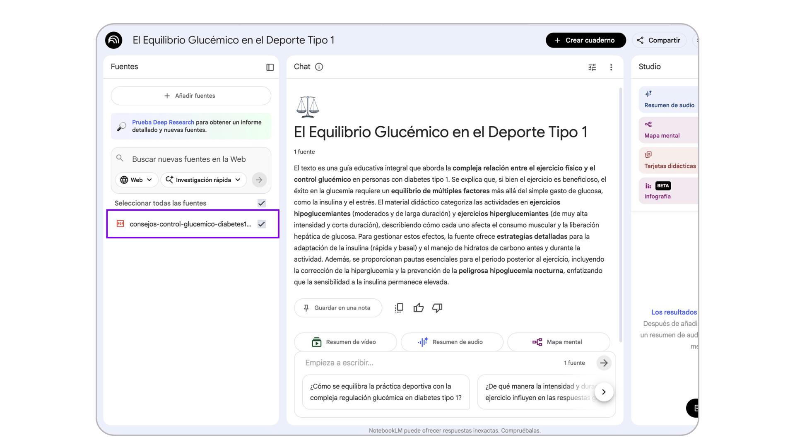Give thumbs down to the summary
This screenshot has height=447, width=795.
pos(437,308)
